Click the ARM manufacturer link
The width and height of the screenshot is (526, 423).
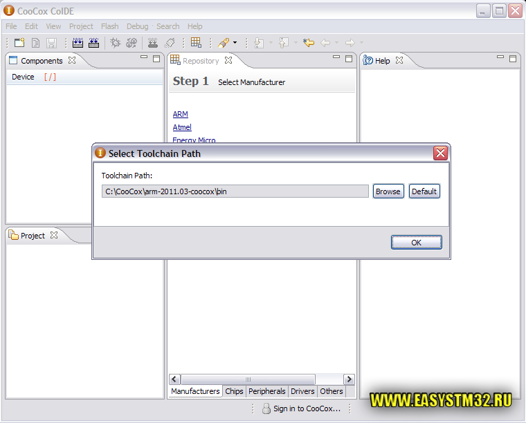[x=180, y=114]
